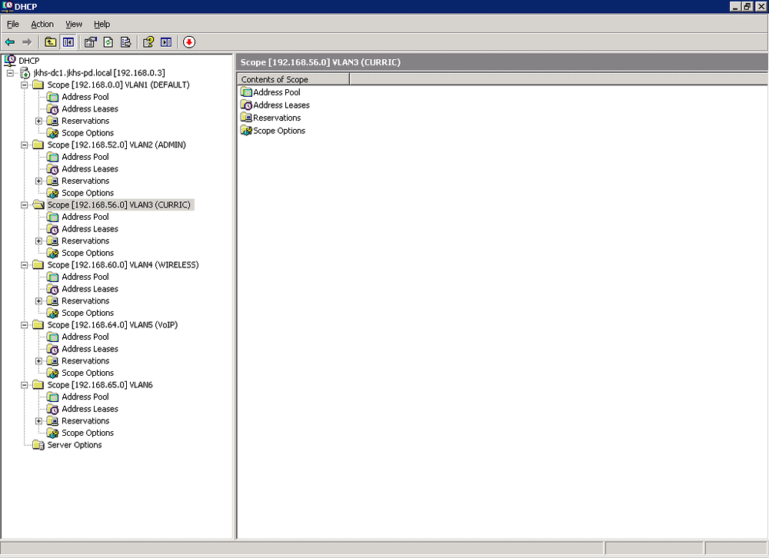Select Scope [192.168.65.0] VLAN6 label
The image size is (769, 558).
[x=100, y=385]
